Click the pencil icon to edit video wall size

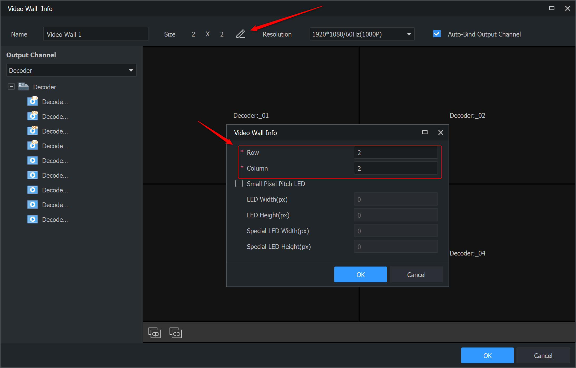pyautogui.click(x=241, y=34)
